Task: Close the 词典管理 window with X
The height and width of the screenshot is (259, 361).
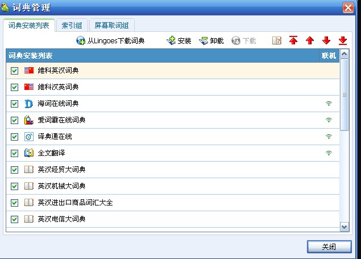Action: [348, 7]
